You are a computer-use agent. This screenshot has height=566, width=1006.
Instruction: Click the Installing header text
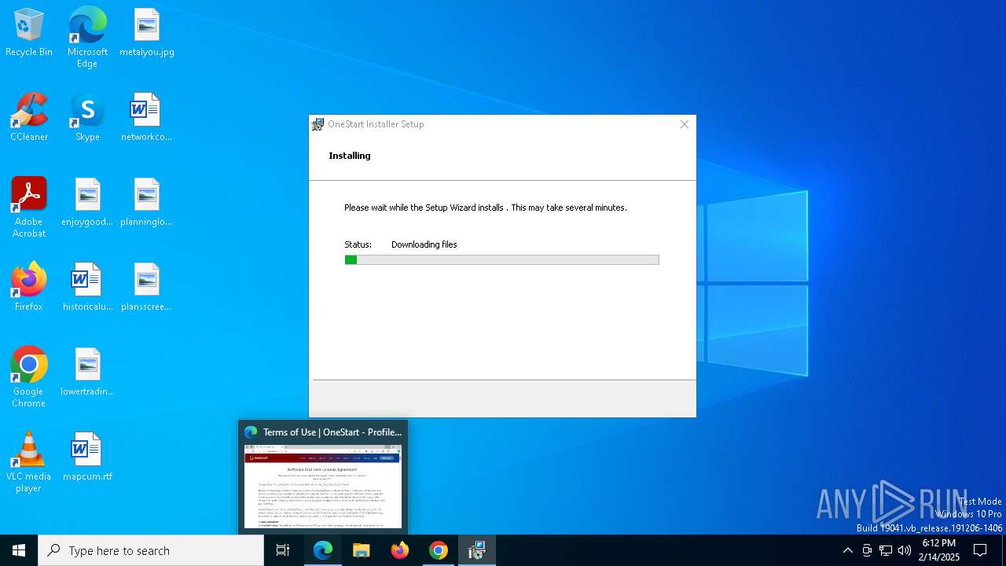[350, 156]
